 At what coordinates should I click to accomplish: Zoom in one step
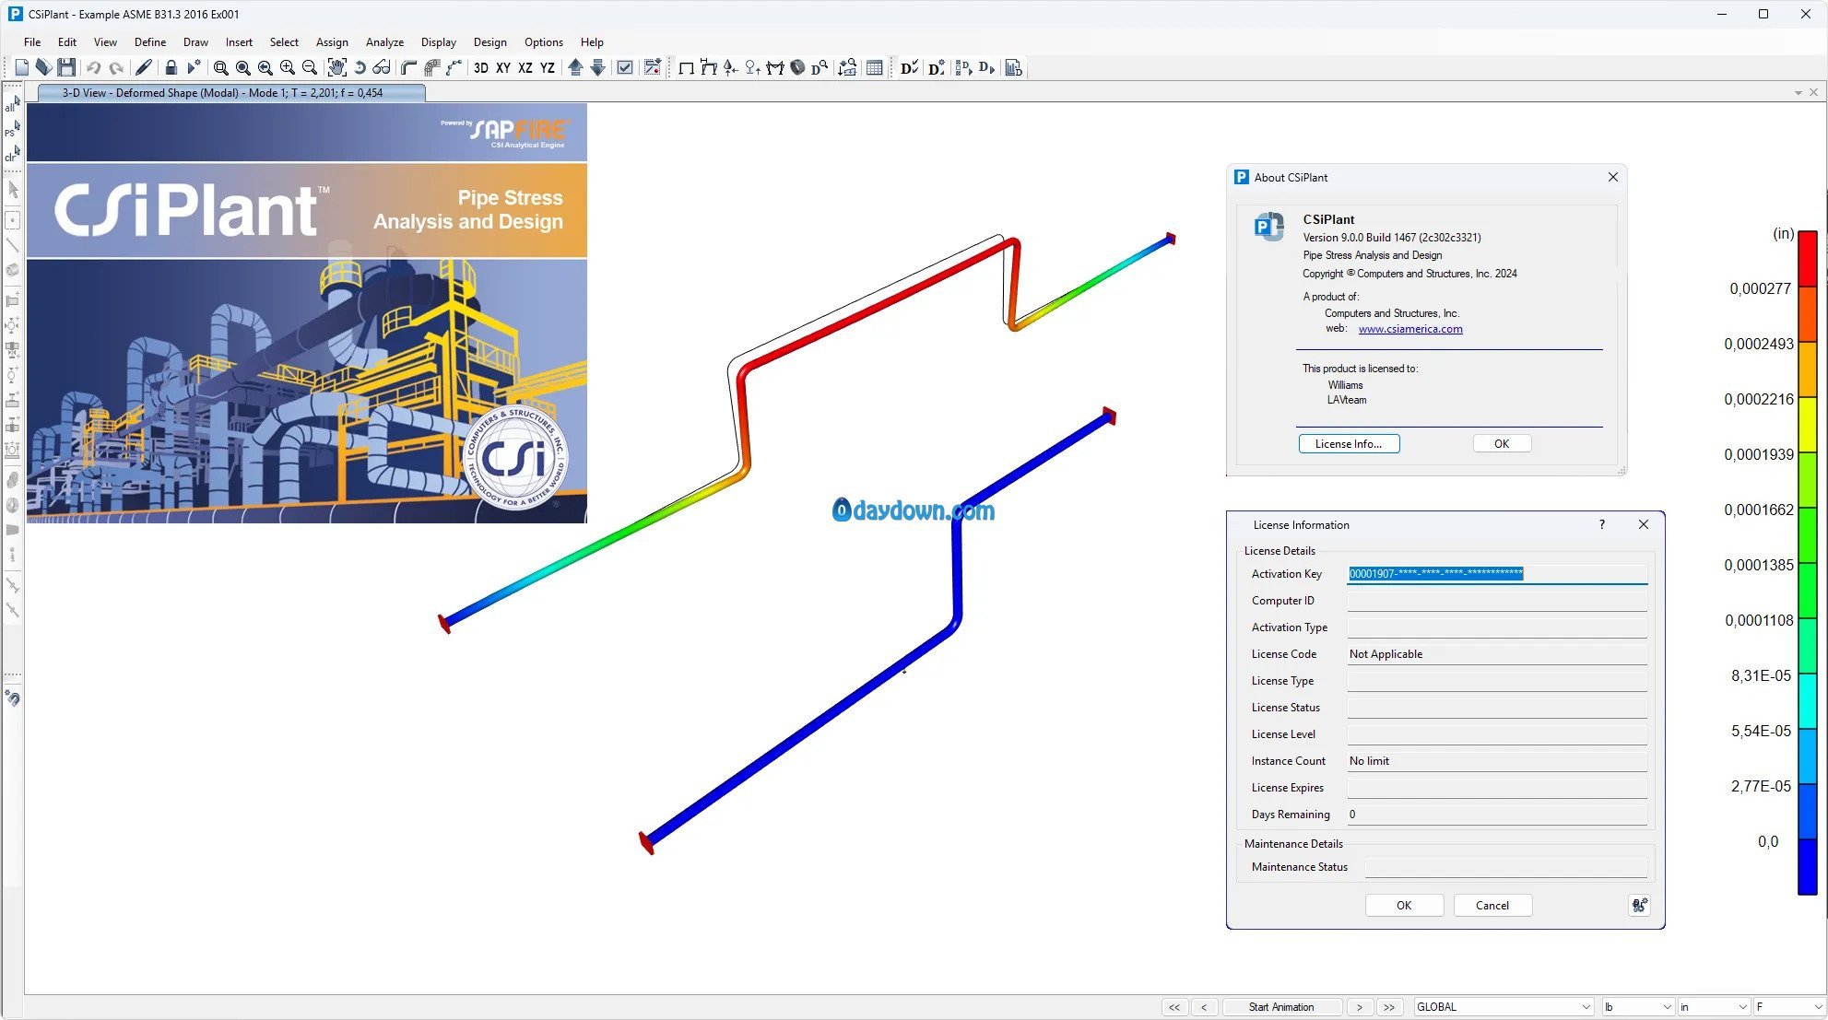pos(288,67)
